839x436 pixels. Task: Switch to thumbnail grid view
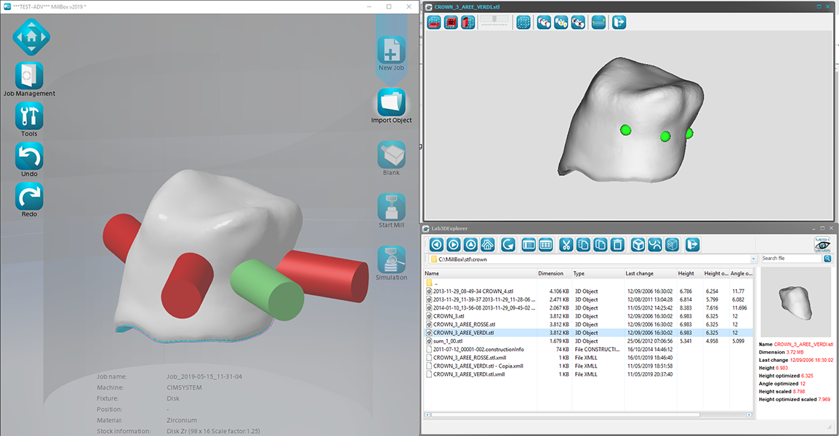pos(546,245)
